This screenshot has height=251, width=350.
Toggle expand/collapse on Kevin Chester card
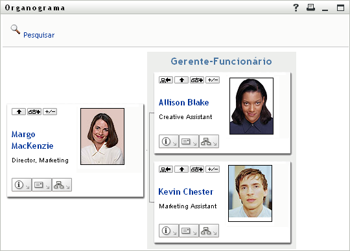point(213,169)
